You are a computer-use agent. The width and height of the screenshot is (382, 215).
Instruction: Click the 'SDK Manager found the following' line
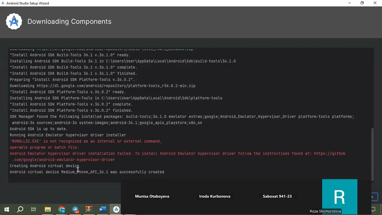[x=182, y=117]
